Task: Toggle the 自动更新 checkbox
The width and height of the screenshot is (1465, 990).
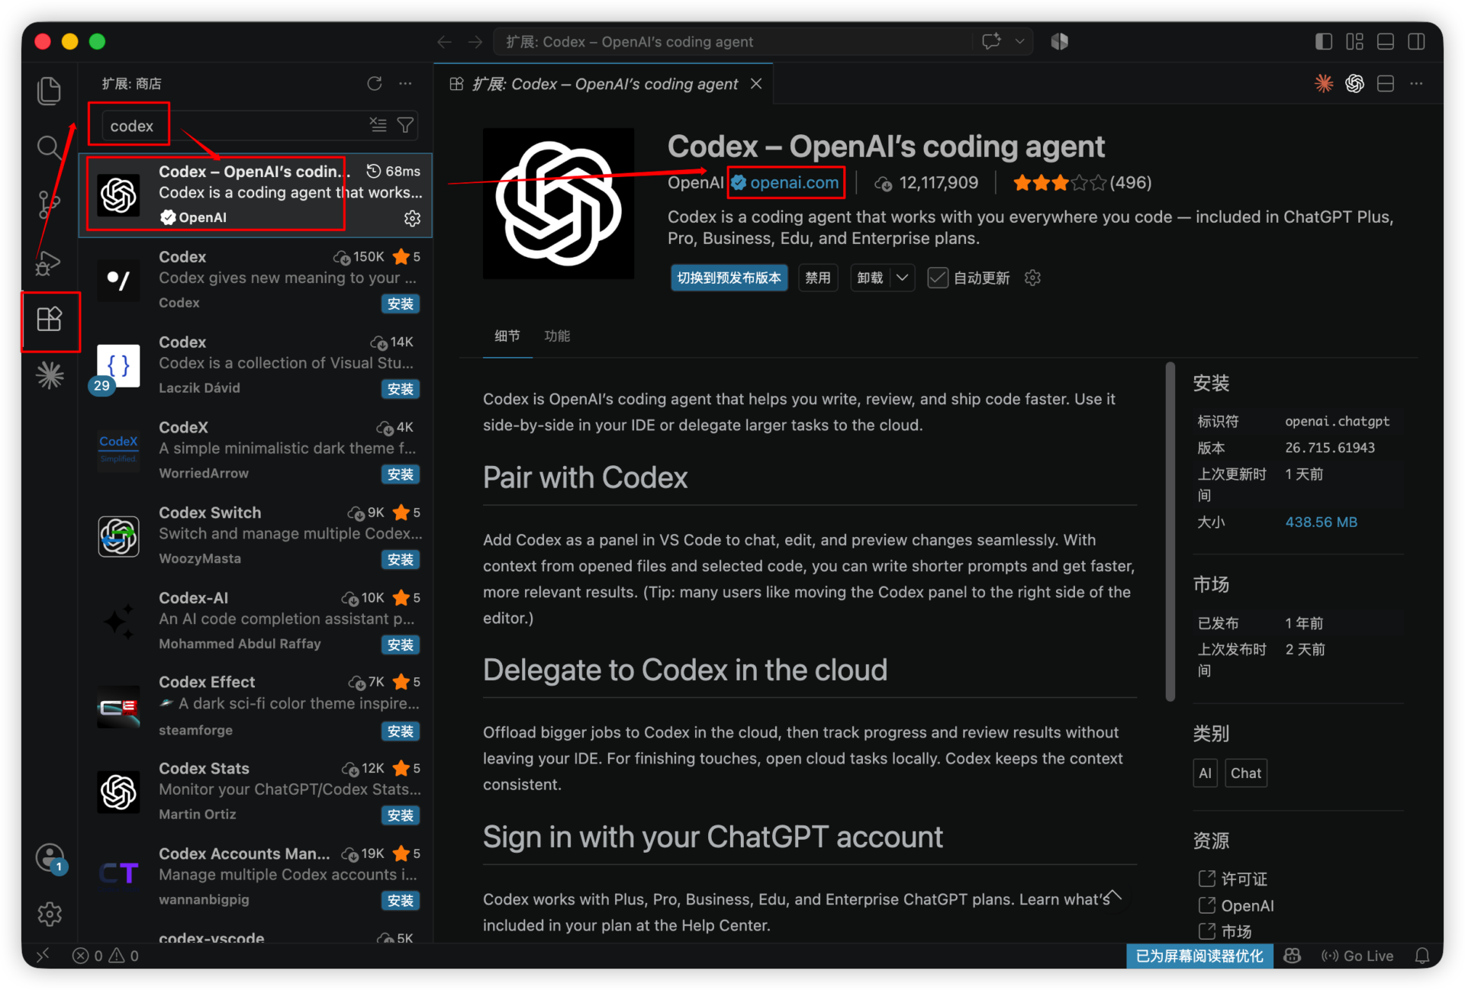Action: tap(938, 278)
